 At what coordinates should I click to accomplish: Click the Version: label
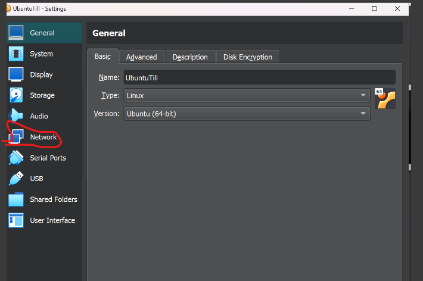tap(106, 114)
